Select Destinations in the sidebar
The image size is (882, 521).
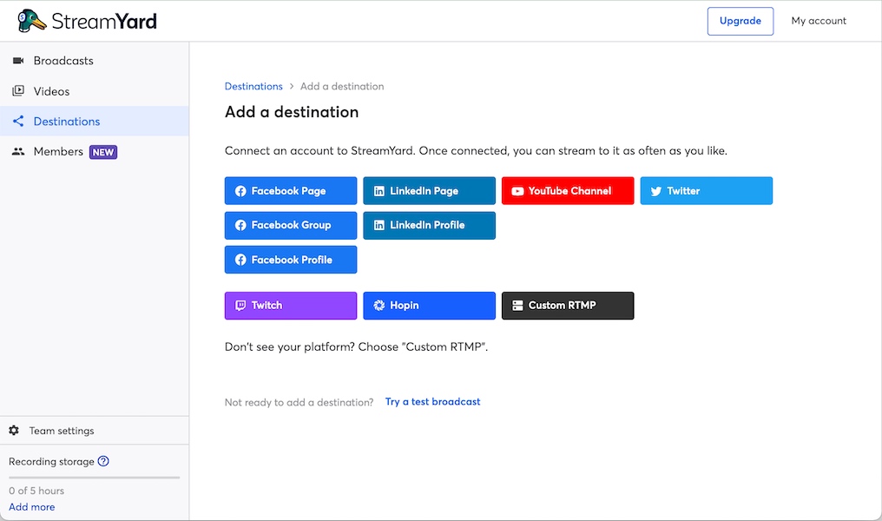click(95, 121)
